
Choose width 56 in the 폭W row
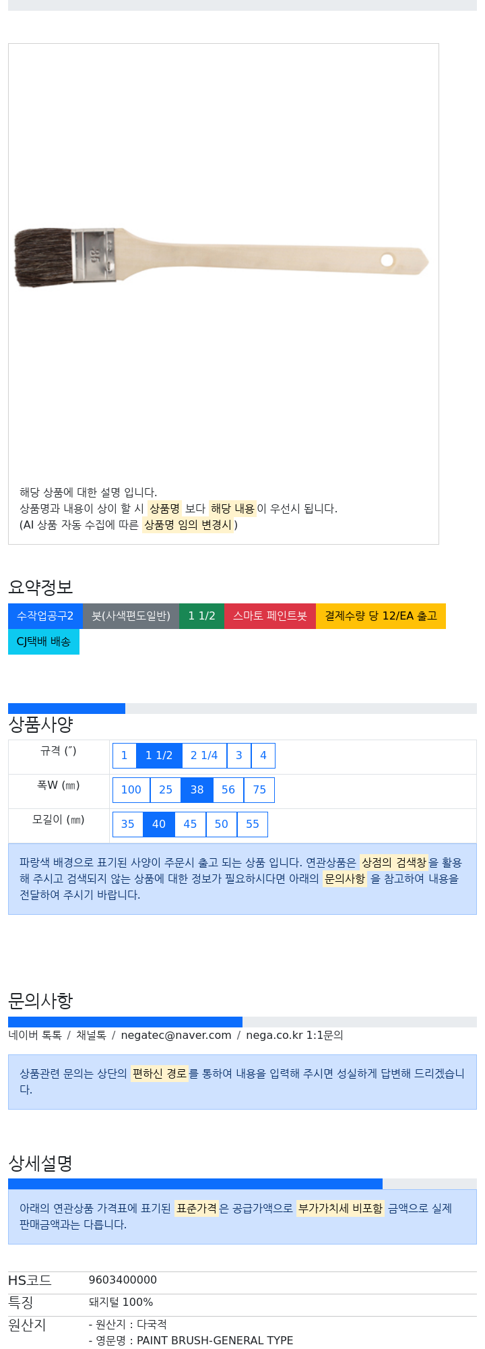point(228,790)
